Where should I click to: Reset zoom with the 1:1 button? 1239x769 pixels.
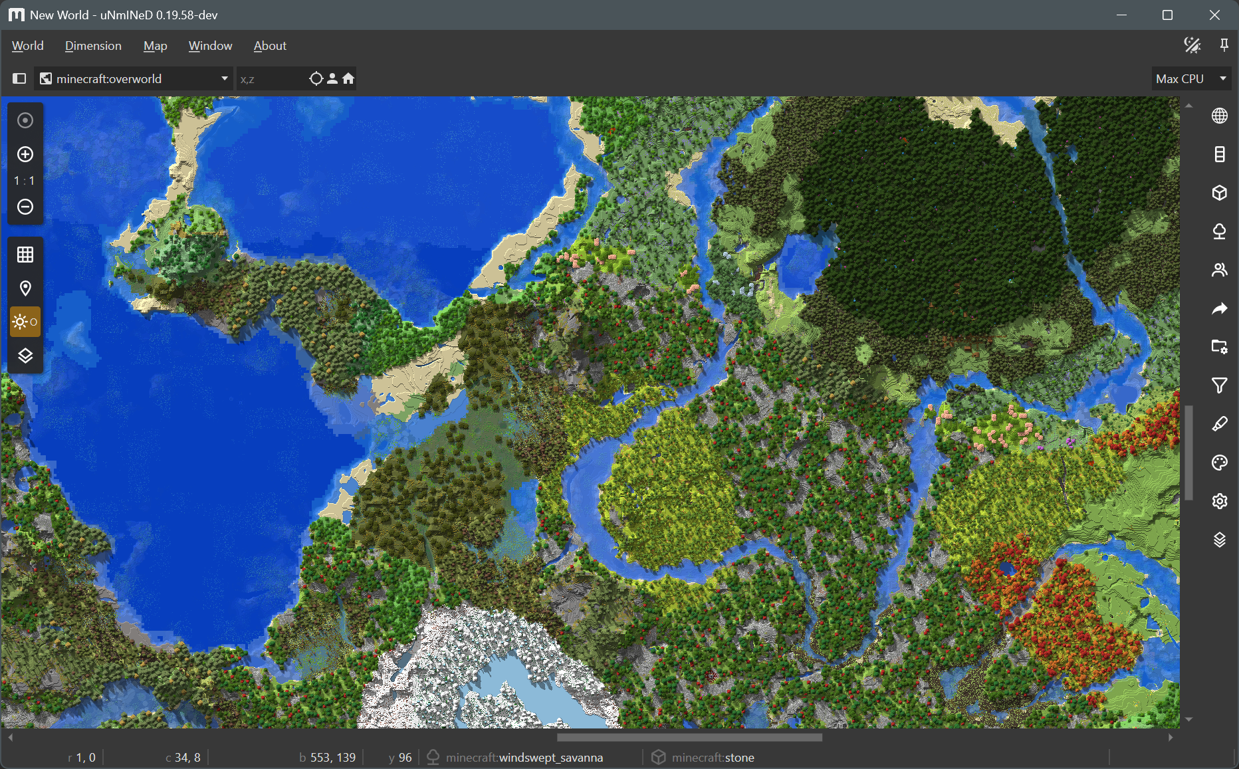tap(25, 181)
